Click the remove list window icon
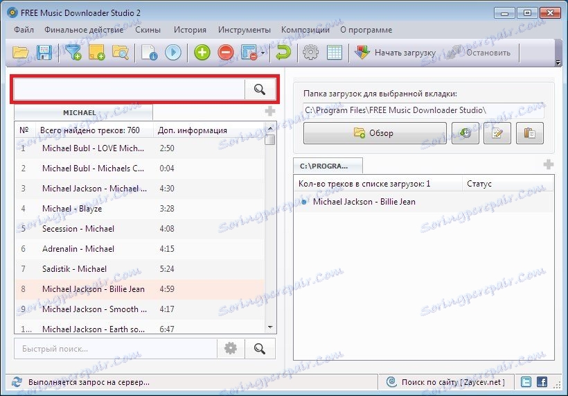The width and height of the screenshot is (568, 396). 249,53
